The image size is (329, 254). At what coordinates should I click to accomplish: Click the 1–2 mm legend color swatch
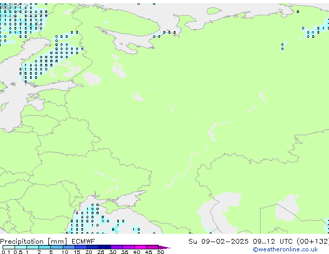point(33,247)
